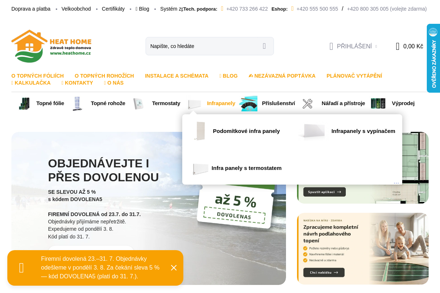The image size is (440, 293).
Task: Click the až 5 % DOVOLENA5 coupon
Action: (x=235, y=206)
